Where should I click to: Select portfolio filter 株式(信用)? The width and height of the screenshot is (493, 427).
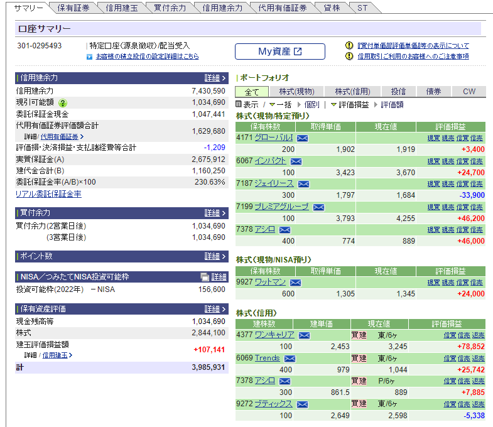pyautogui.click(x=353, y=92)
